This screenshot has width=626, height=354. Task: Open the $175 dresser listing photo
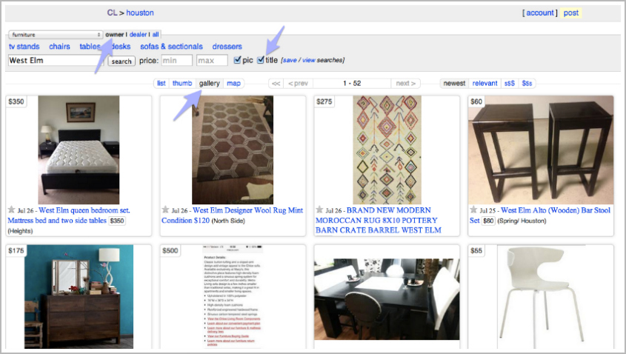click(79, 297)
